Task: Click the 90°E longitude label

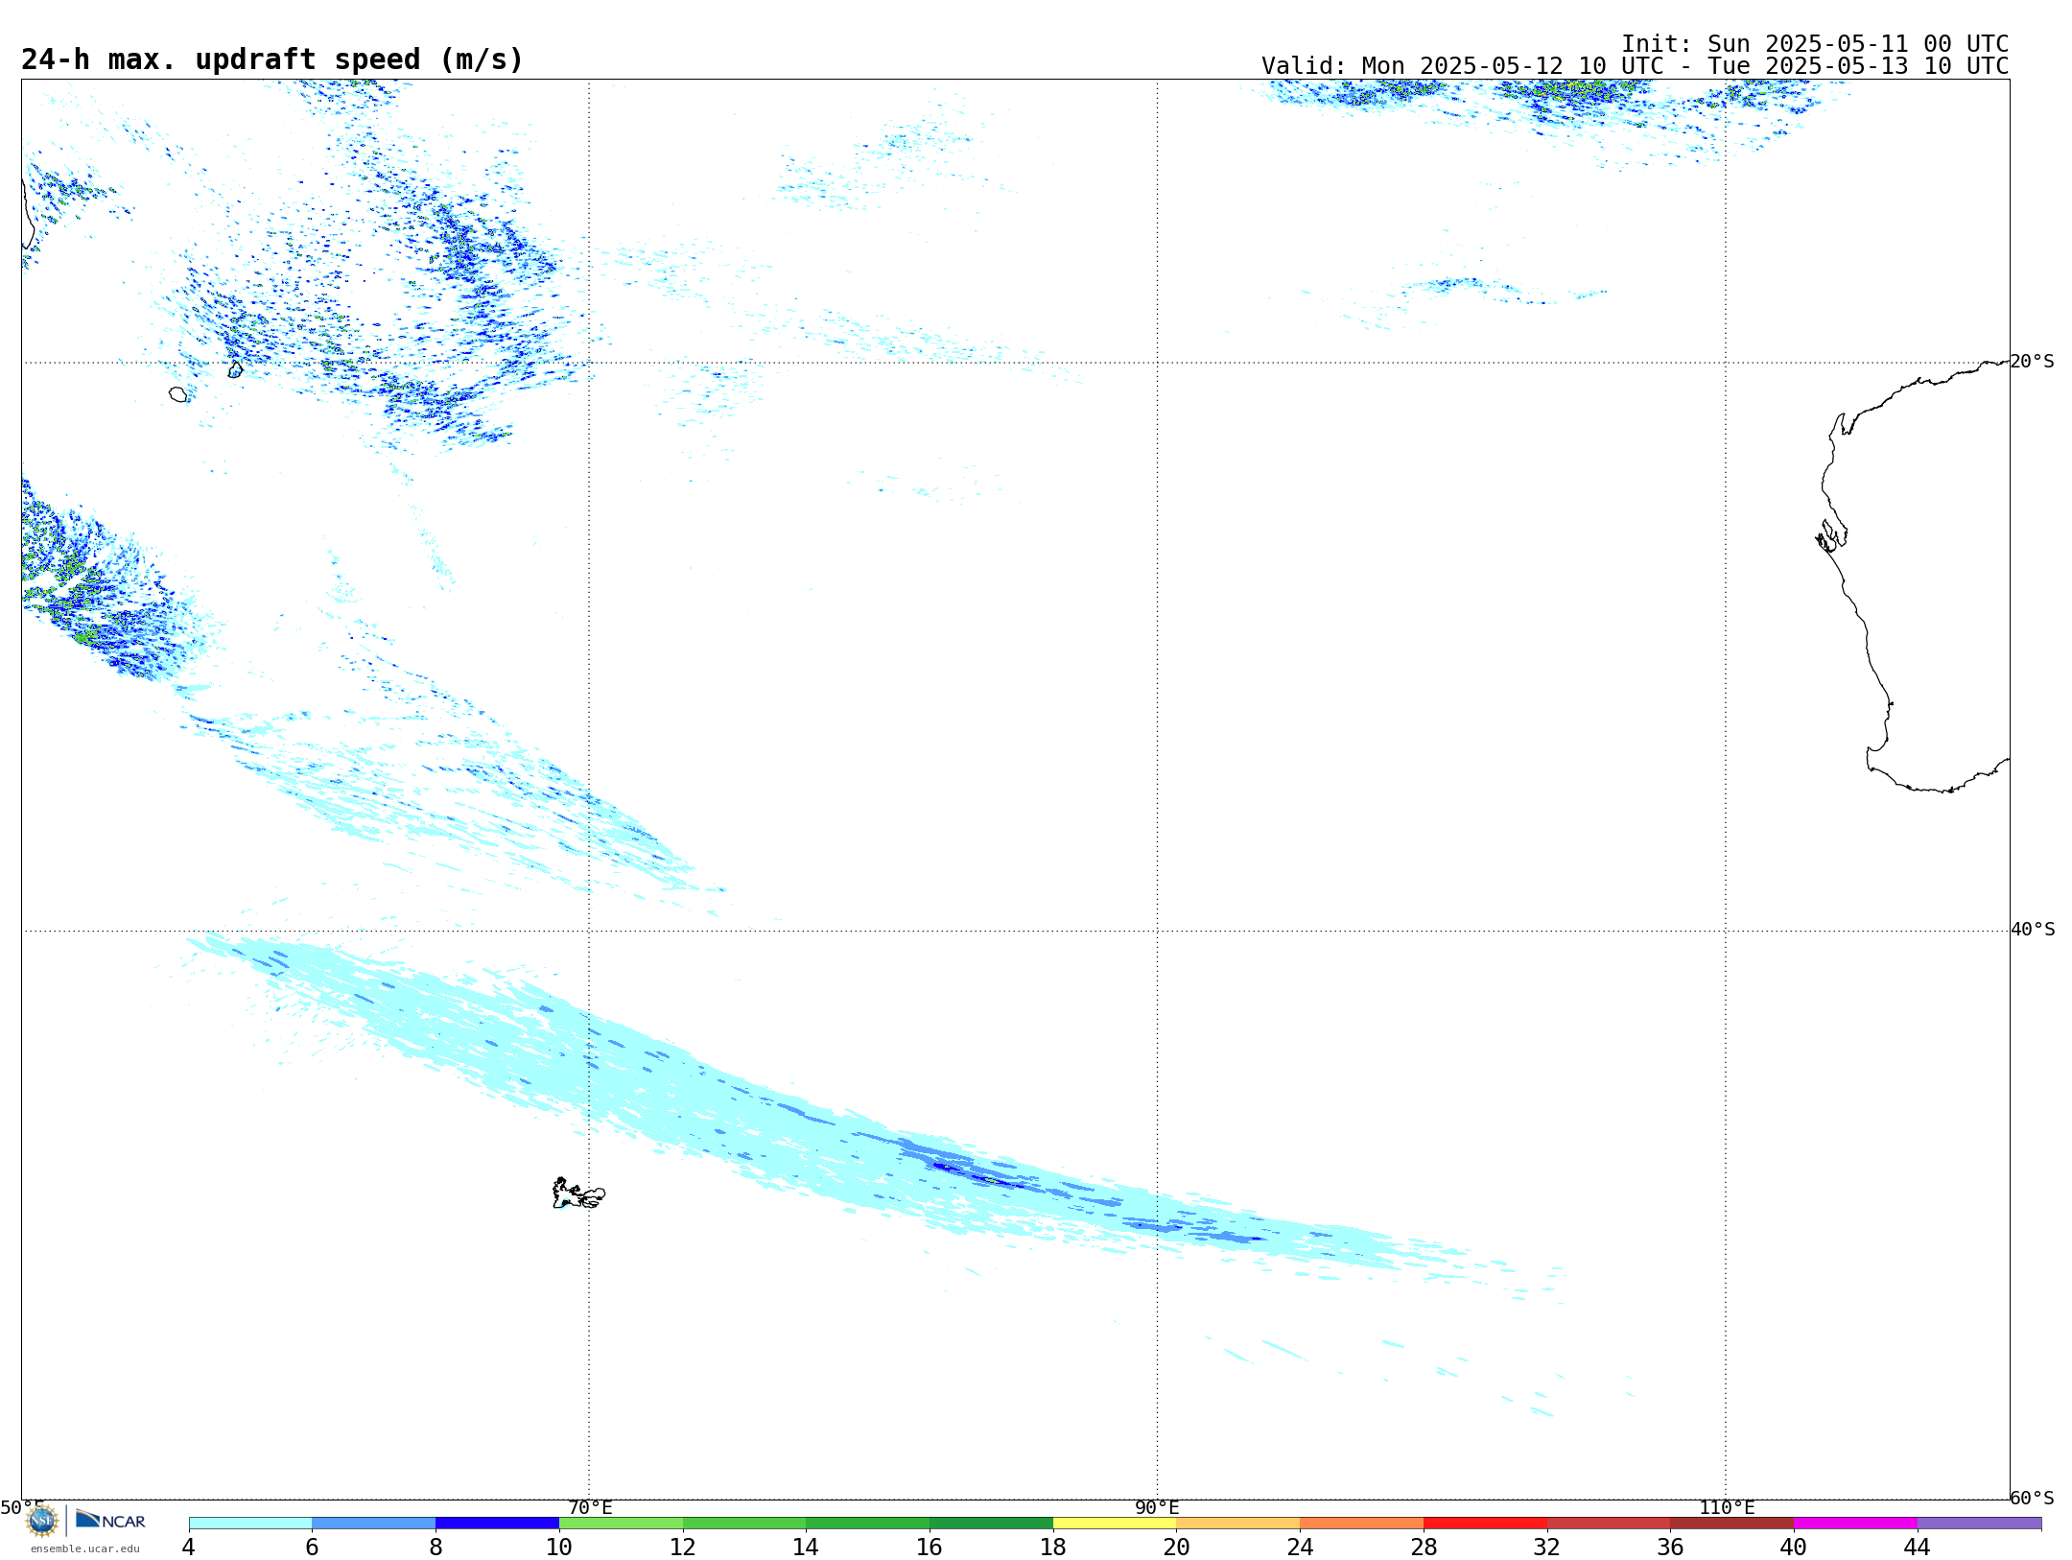Action: (1157, 1508)
